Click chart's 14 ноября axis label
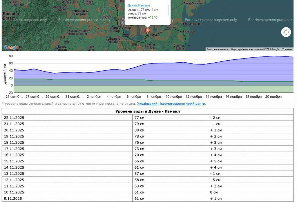Viewport: 297px width, 202px height. pyautogui.click(x=214, y=97)
